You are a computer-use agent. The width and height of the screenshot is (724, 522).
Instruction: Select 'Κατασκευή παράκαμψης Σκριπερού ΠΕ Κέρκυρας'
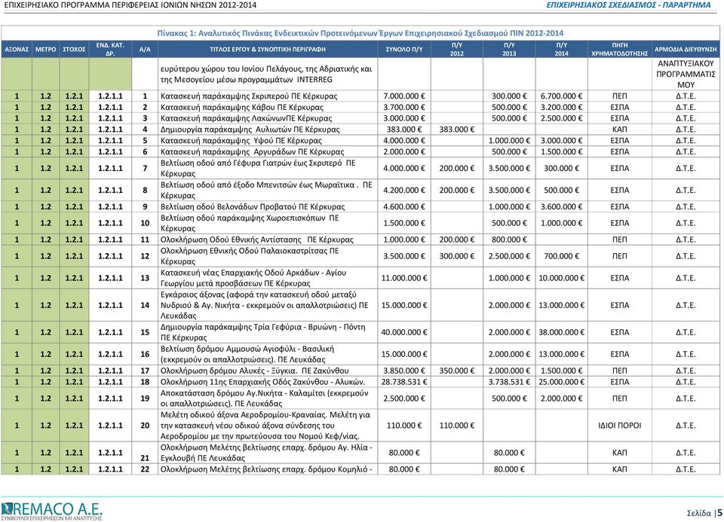(x=249, y=96)
